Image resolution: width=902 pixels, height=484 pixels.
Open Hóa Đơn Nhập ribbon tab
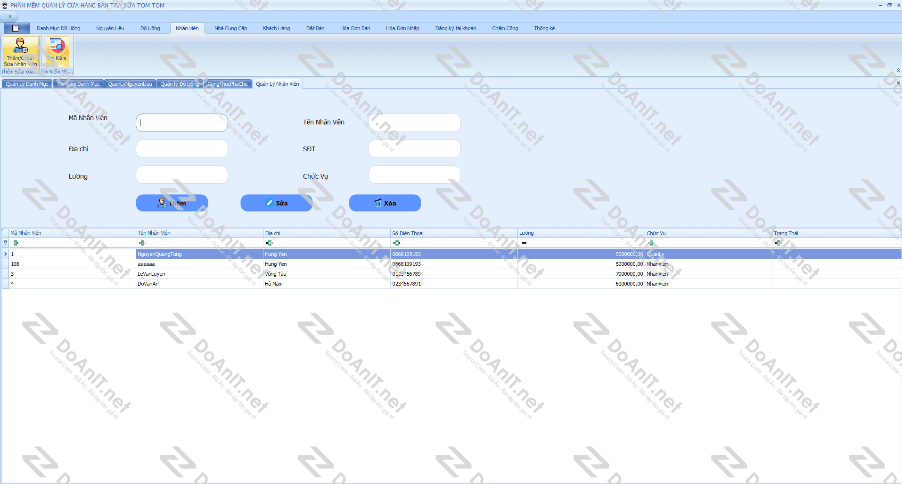click(x=402, y=28)
